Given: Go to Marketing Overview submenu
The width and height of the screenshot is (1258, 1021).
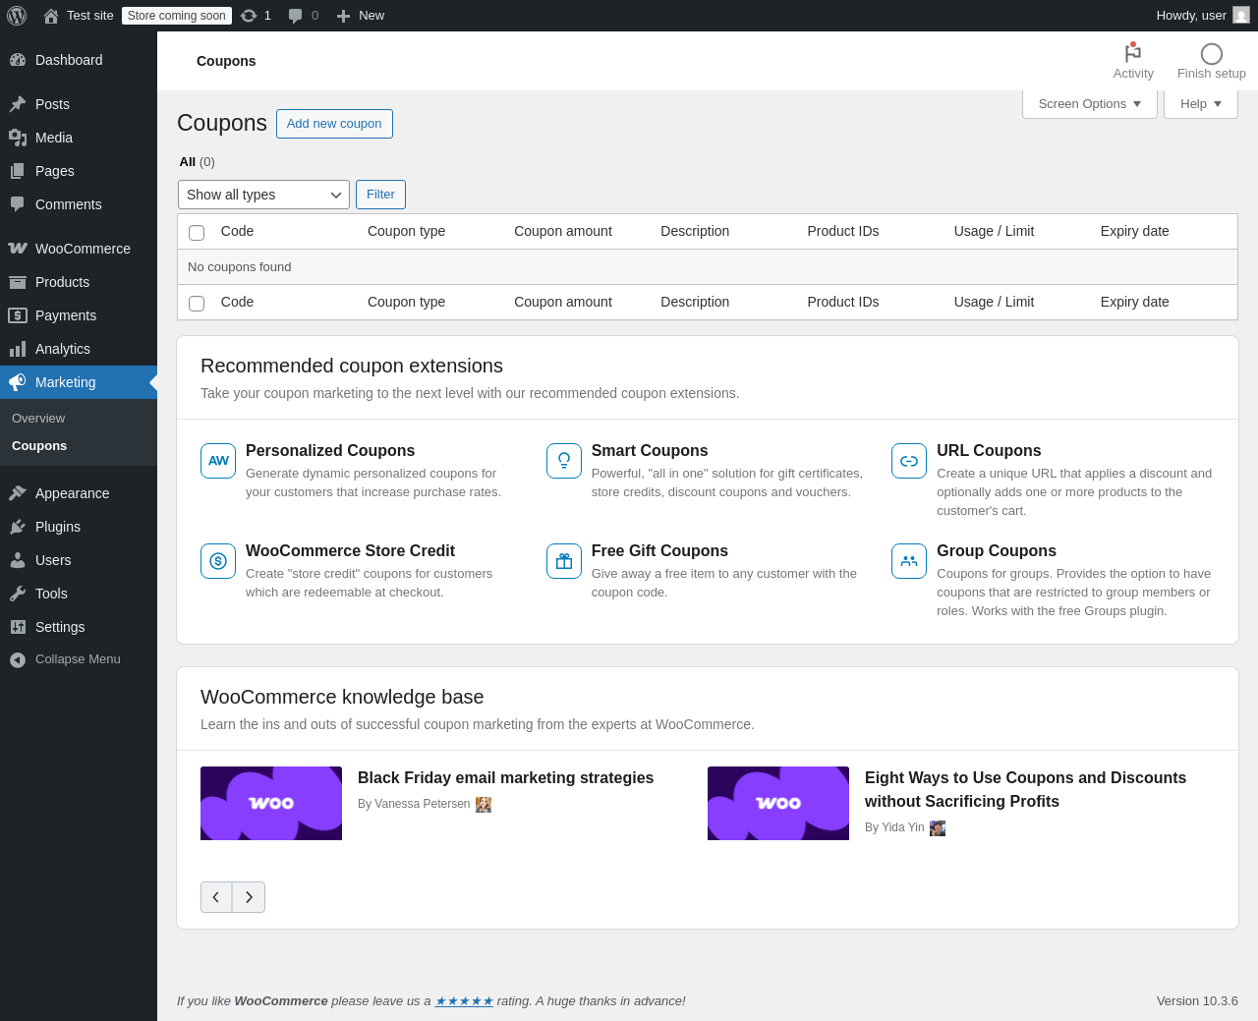Looking at the screenshot, I should point(38,419).
